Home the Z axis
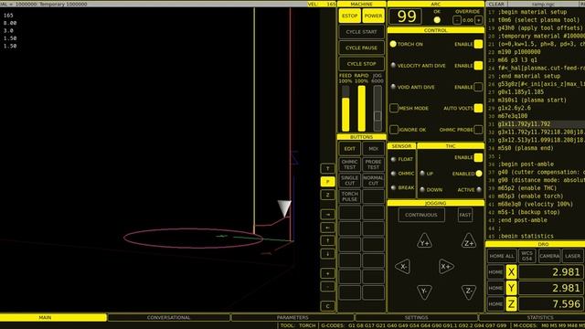 (x=495, y=304)
